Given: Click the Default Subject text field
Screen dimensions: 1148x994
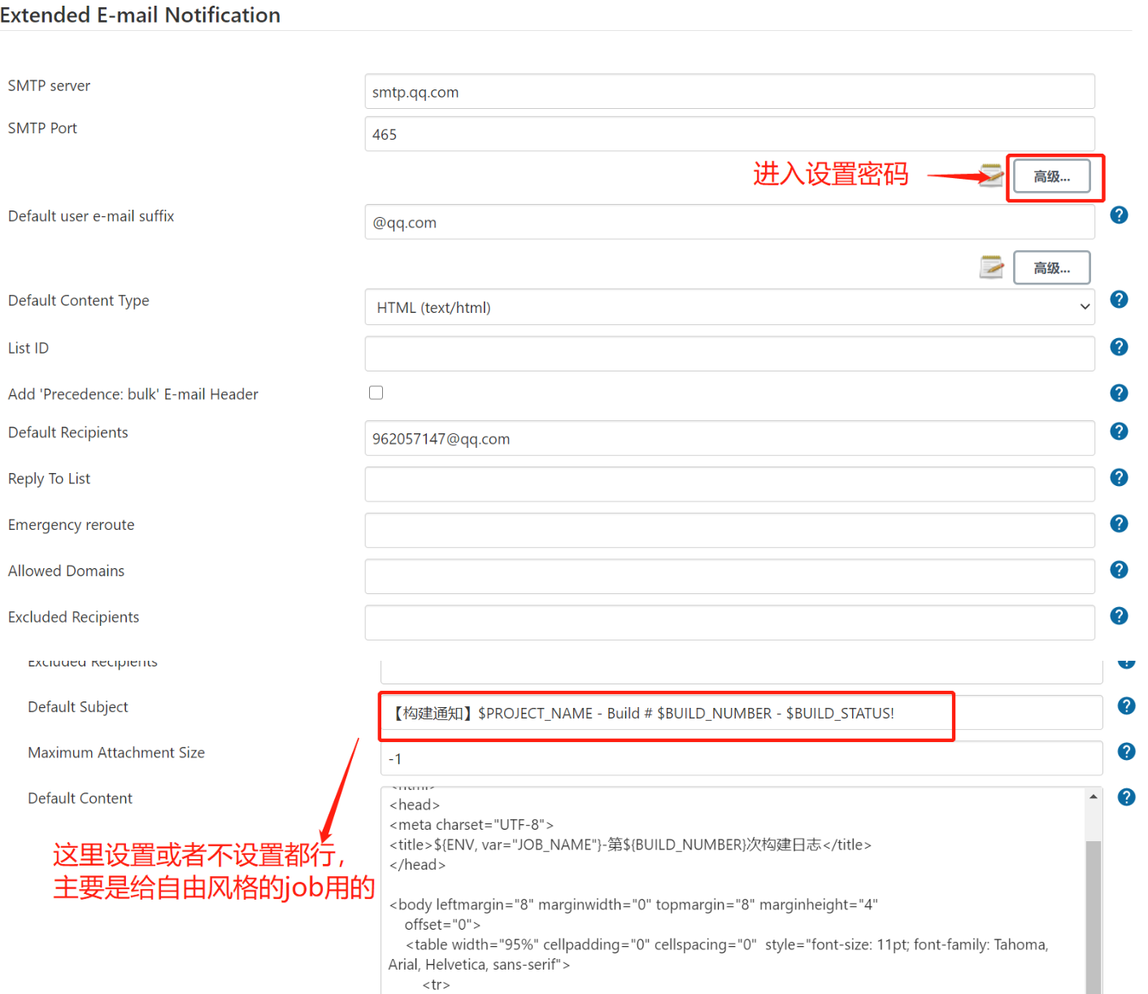Looking at the screenshot, I should pos(741,713).
